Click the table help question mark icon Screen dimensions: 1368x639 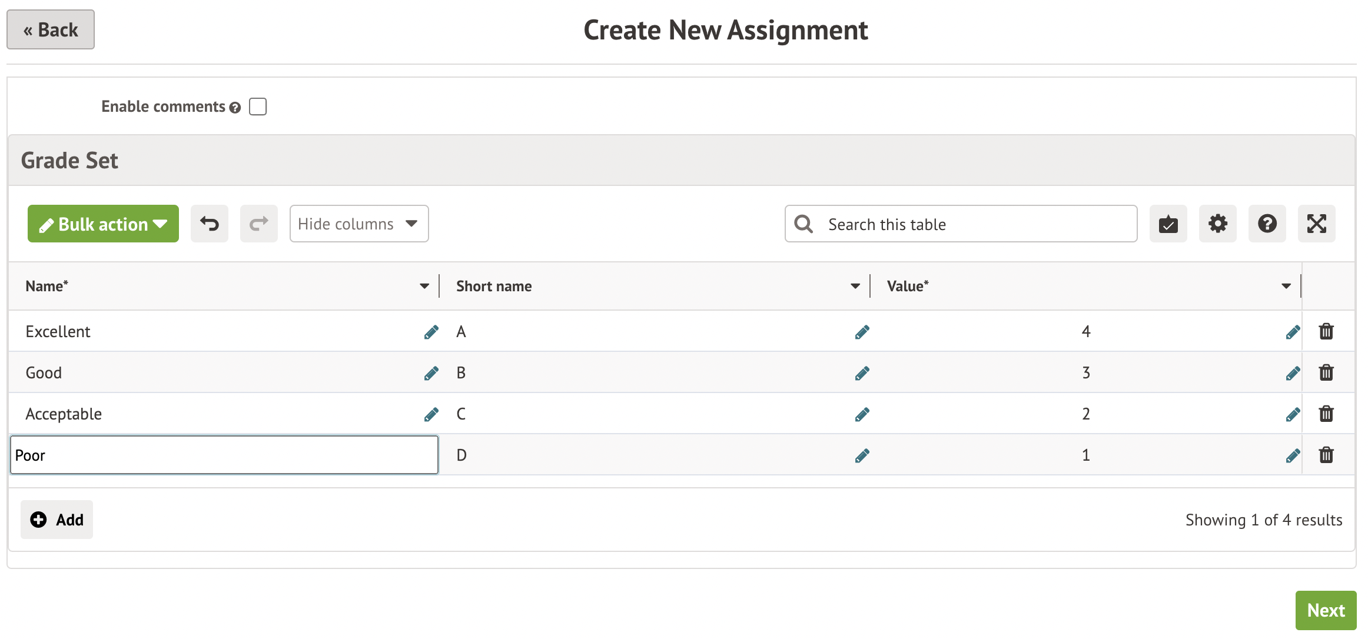point(1267,224)
